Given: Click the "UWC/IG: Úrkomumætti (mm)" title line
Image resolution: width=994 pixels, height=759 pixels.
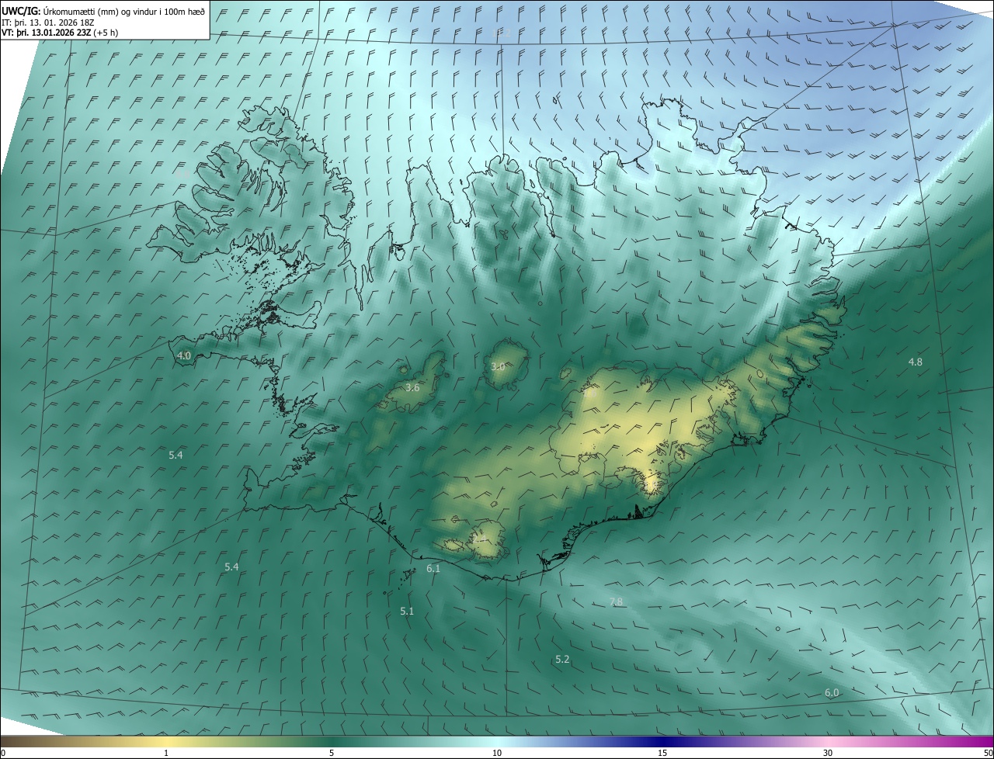Looking at the screenshot, I should coord(103,11).
